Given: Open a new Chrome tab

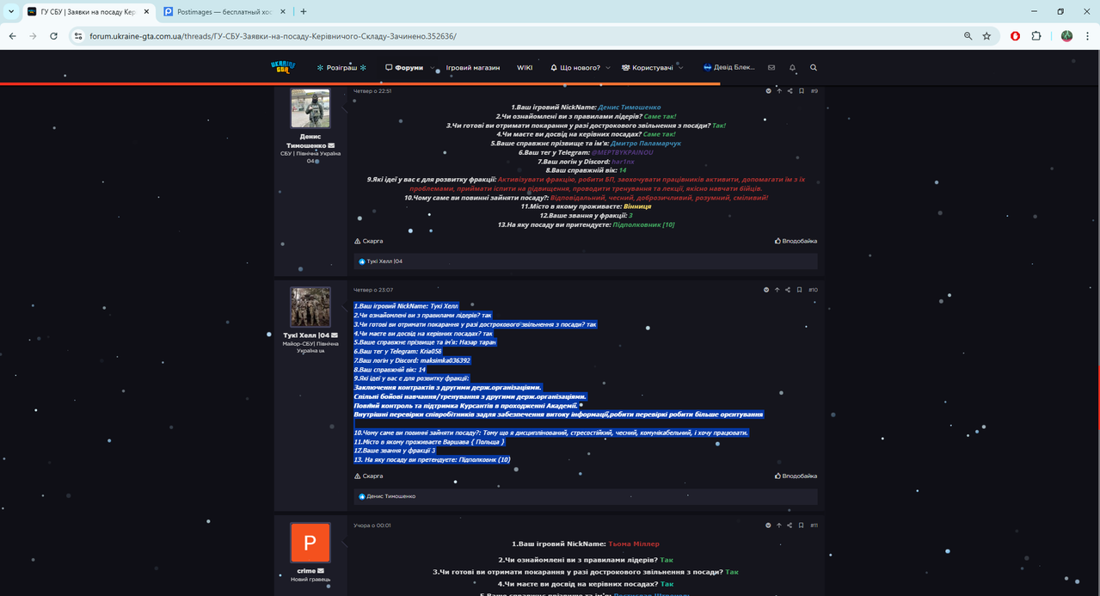Looking at the screenshot, I should point(304,12).
